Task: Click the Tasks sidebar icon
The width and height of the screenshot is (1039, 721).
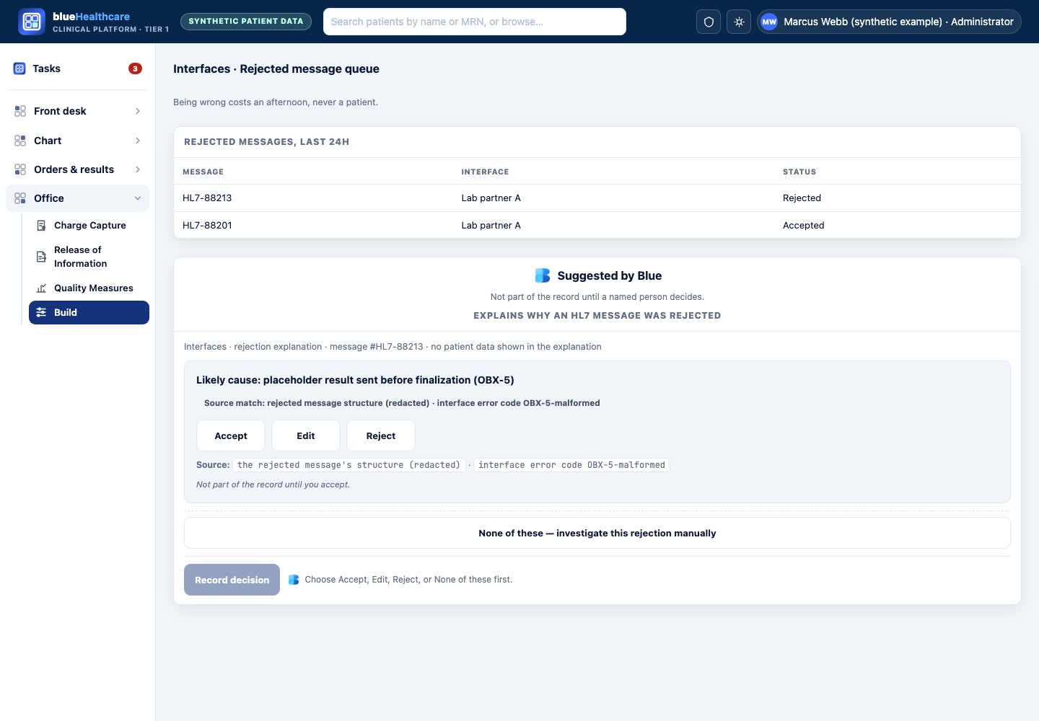Action: tap(19, 68)
